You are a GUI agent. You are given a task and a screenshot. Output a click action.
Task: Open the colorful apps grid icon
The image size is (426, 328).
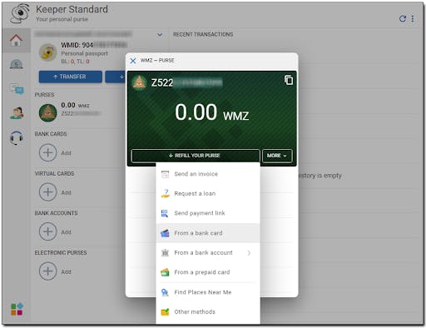(17, 309)
